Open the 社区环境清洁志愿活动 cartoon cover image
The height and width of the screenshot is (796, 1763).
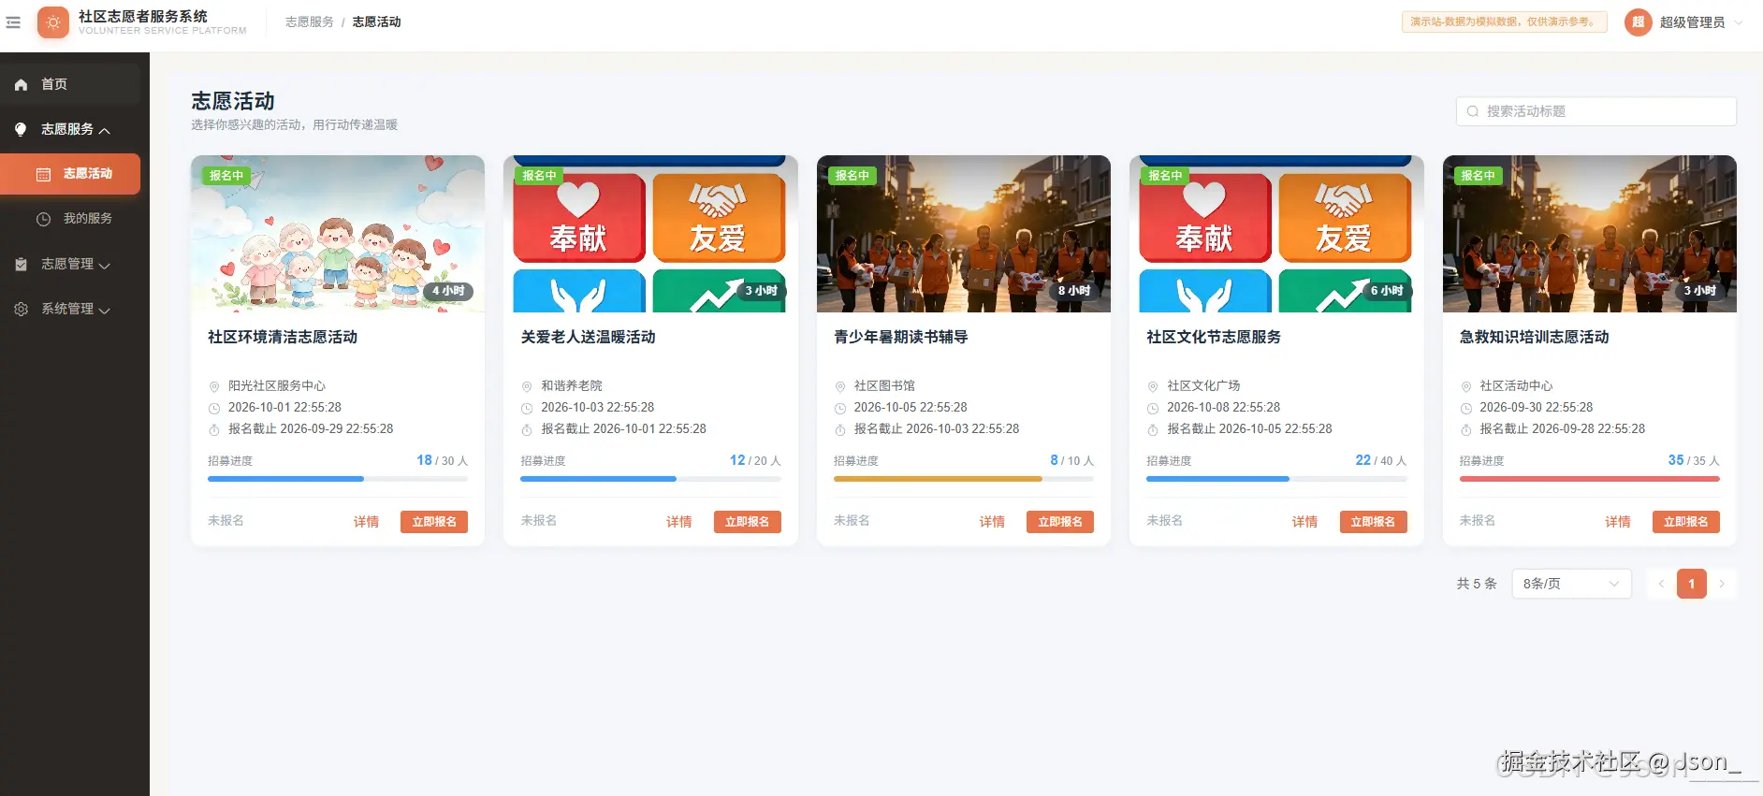click(x=338, y=234)
